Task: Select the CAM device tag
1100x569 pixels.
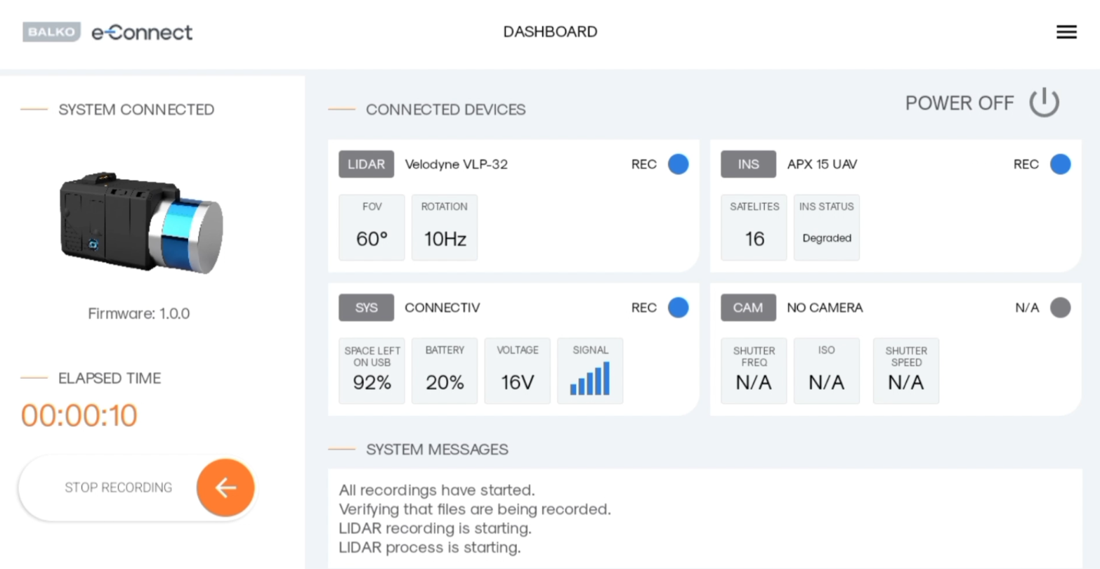Action: pyautogui.click(x=748, y=308)
